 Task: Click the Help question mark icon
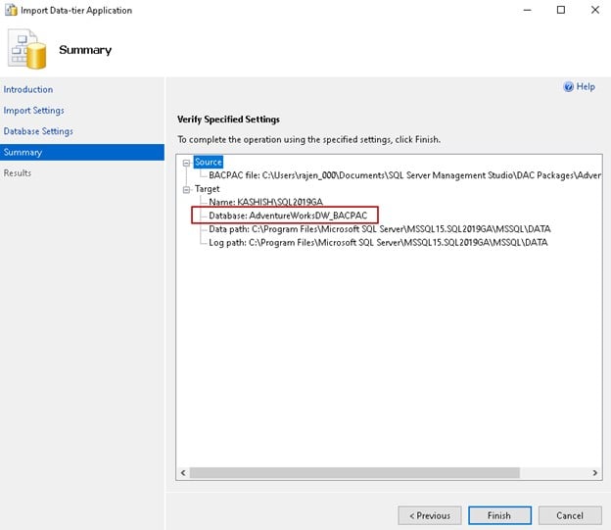(568, 87)
